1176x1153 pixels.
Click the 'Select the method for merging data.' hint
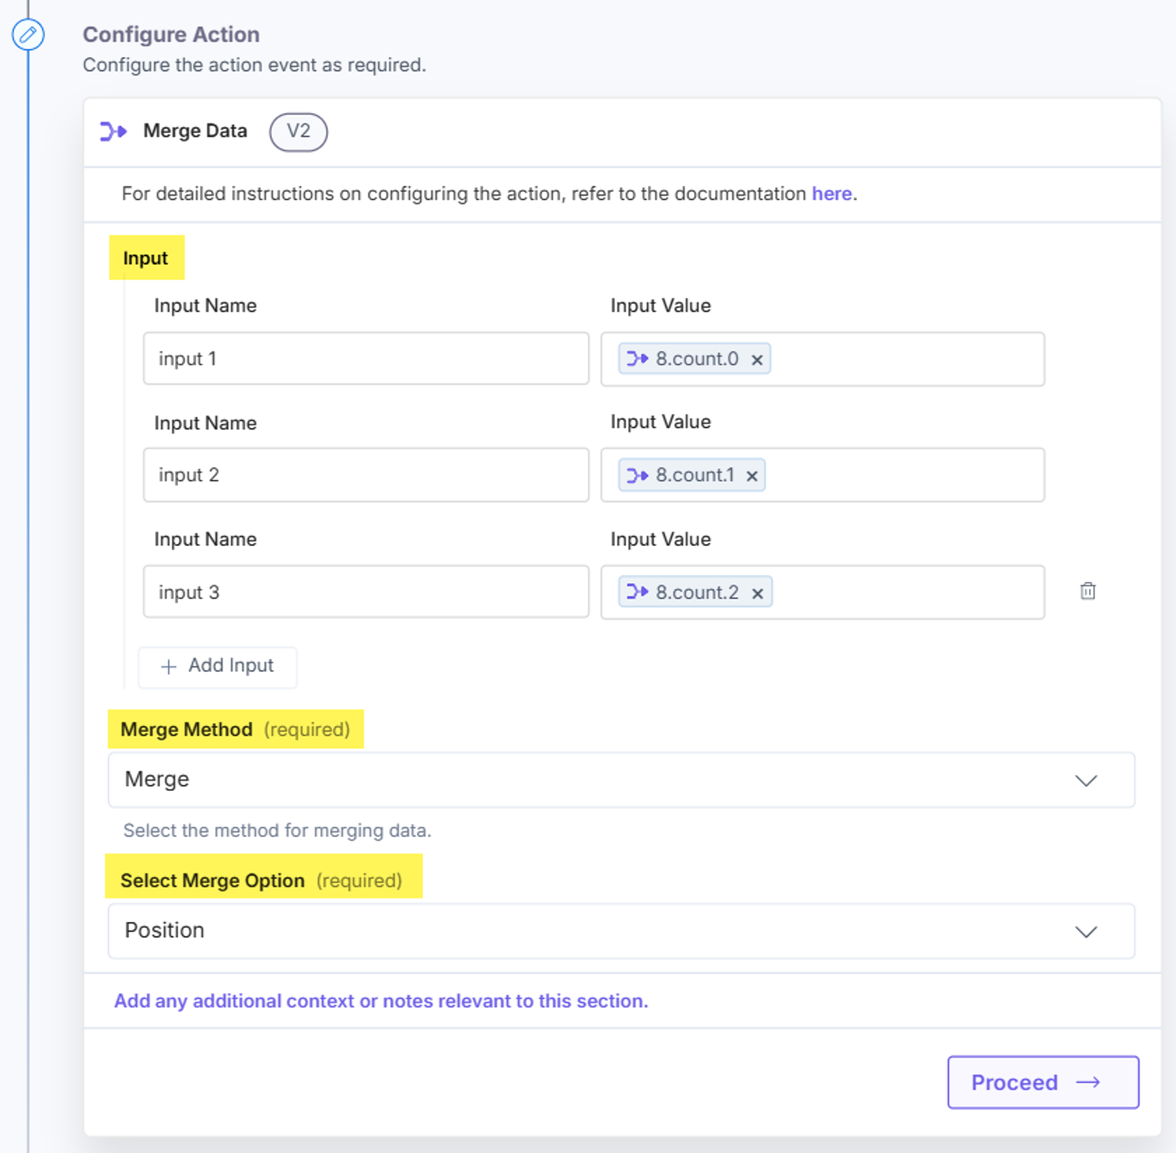tap(277, 830)
